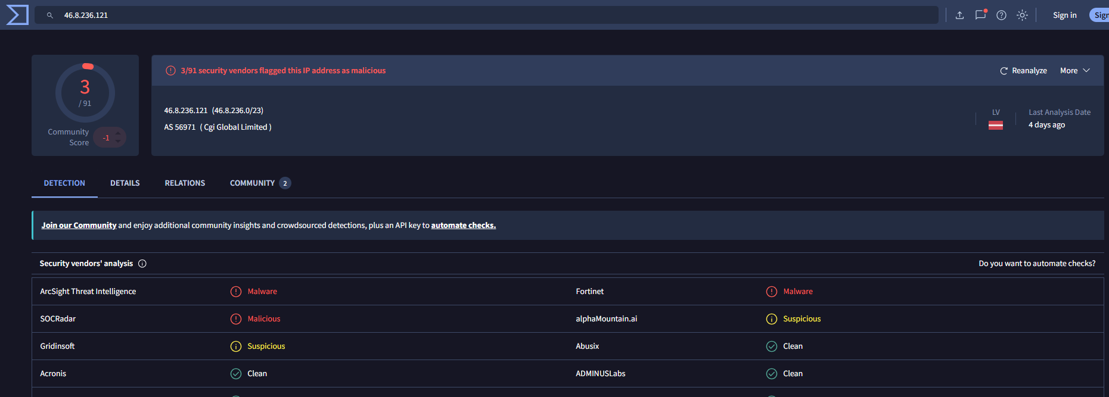
Task: Click the automate checks link
Action: (464, 225)
